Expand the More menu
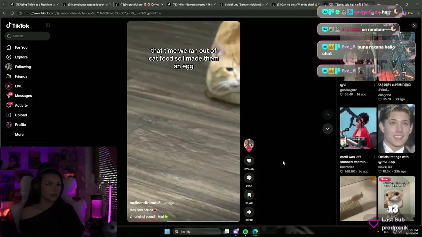The image size is (422, 237). 19,134
